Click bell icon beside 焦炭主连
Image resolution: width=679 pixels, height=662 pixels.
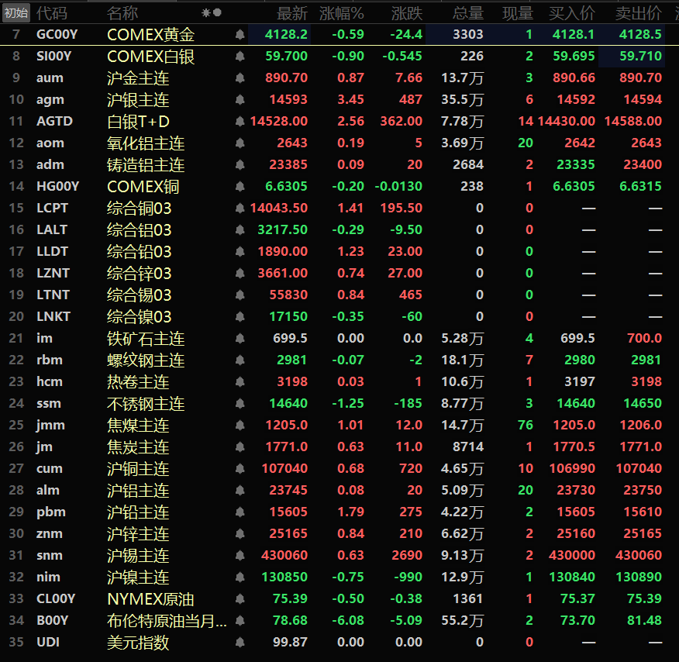[x=240, y=447]
